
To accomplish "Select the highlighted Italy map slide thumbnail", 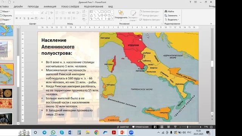I will click(7, 74).
